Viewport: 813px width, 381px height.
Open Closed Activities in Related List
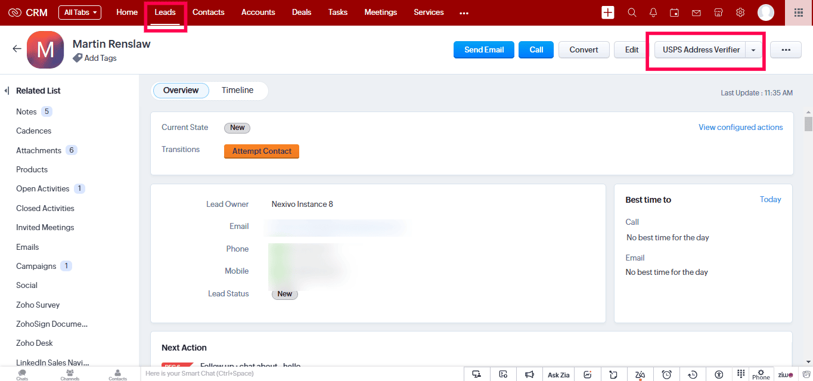click(45, 209)
